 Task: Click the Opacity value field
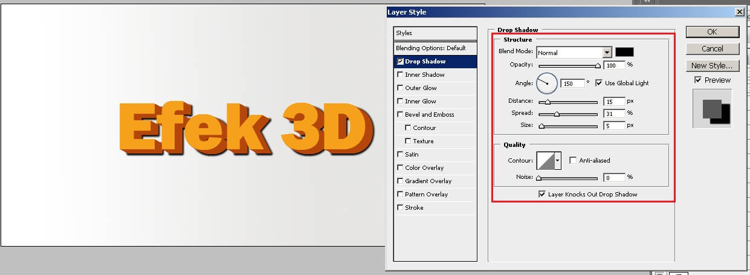click(613, 65)
